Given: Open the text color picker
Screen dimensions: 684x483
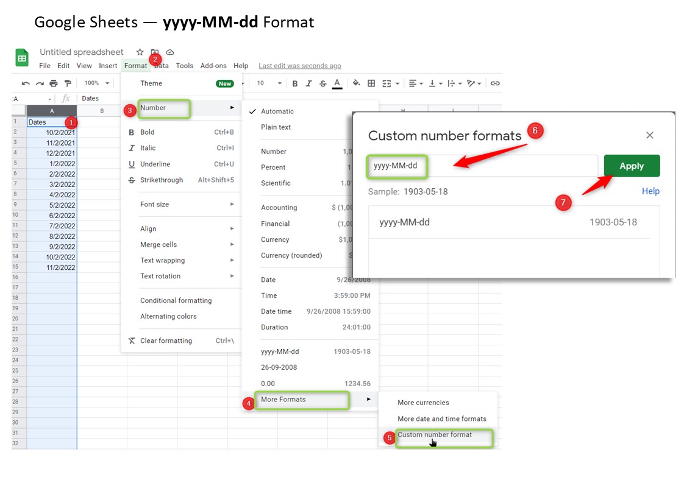Looking at the screenshot, I should pyautogui.click(x=337, y=83).
